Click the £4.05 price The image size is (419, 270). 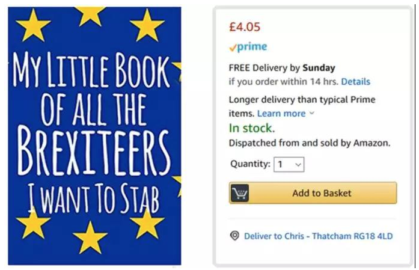[245, 27]
